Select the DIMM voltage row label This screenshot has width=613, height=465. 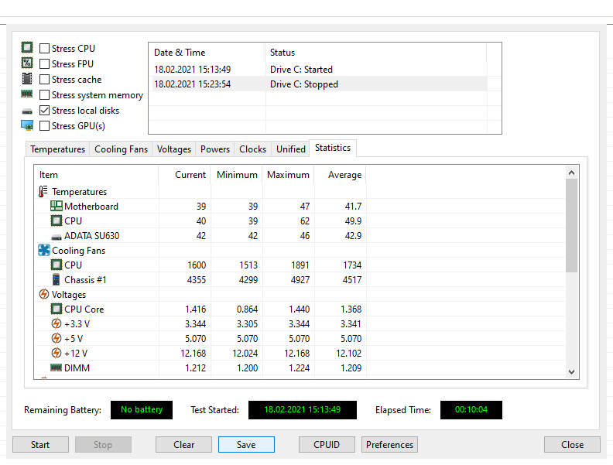(77, 368)
